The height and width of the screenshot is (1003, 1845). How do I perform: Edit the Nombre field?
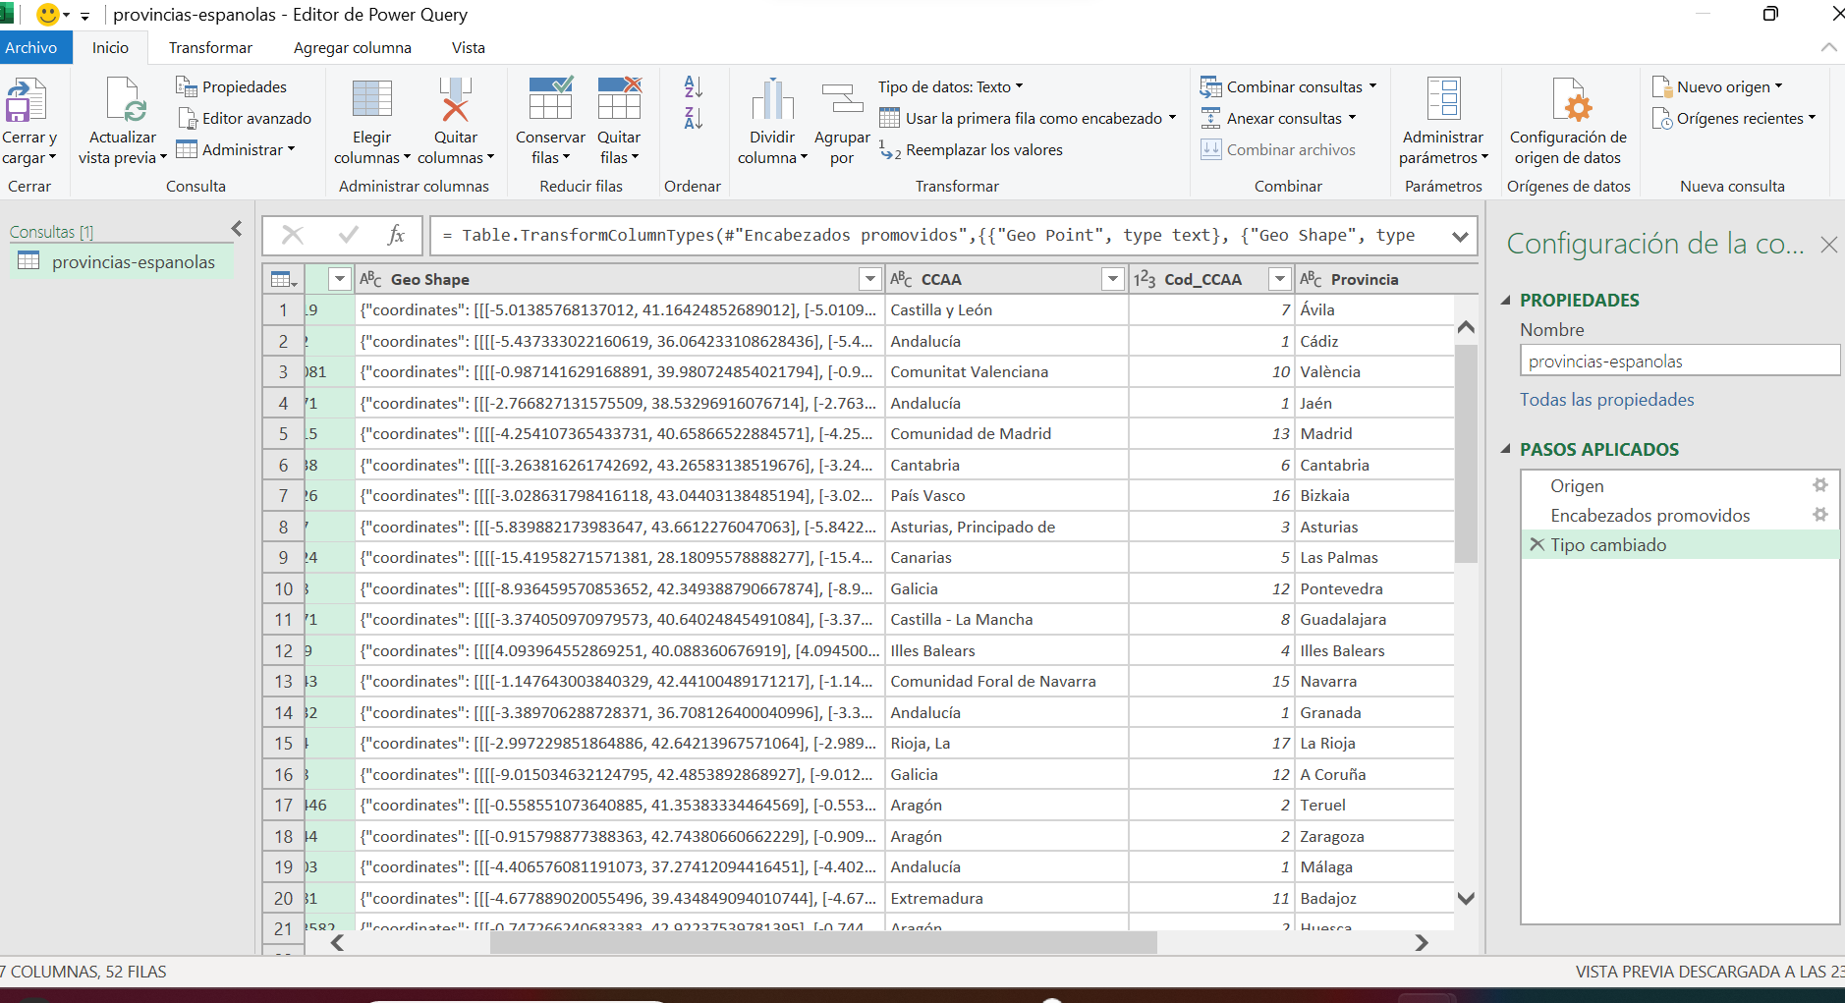(x=1679, y=361)
